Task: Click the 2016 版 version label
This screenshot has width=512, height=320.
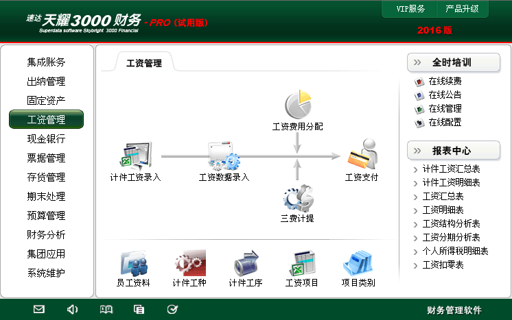Action: coord(434,30)
